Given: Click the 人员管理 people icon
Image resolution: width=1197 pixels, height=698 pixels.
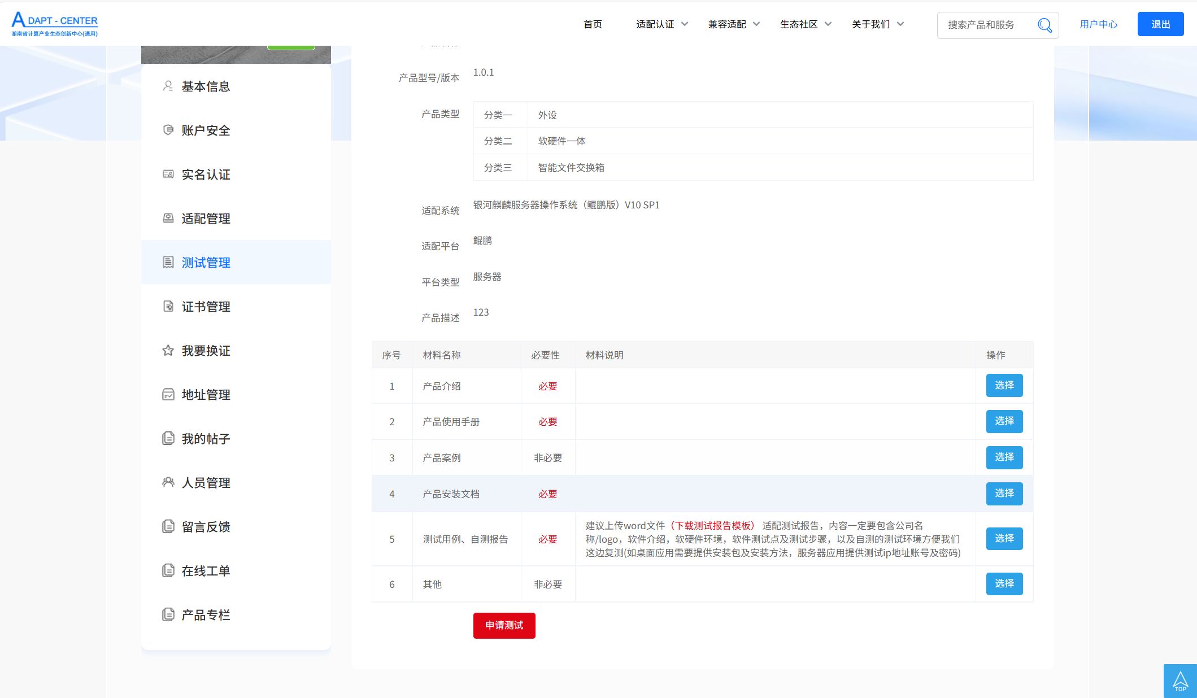Looking at the screenshot, I should [168, 483].
